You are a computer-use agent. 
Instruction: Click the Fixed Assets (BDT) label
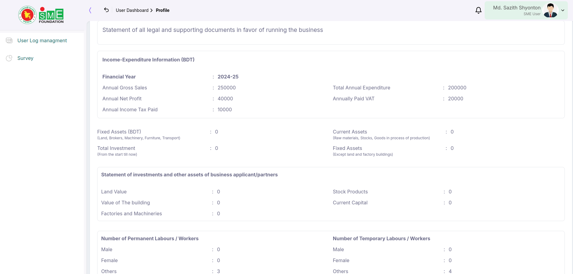119,132
